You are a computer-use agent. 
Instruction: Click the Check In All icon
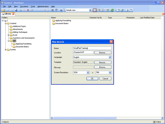click(x=122, y=10)
